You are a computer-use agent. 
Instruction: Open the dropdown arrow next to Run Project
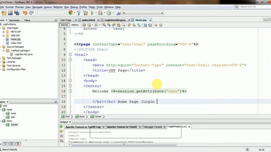pyautogui.click(x=96, y=13)
